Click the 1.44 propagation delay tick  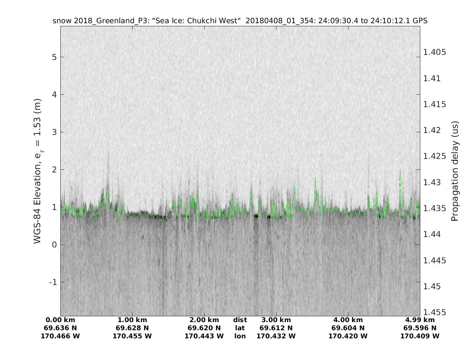click(433, 234)
